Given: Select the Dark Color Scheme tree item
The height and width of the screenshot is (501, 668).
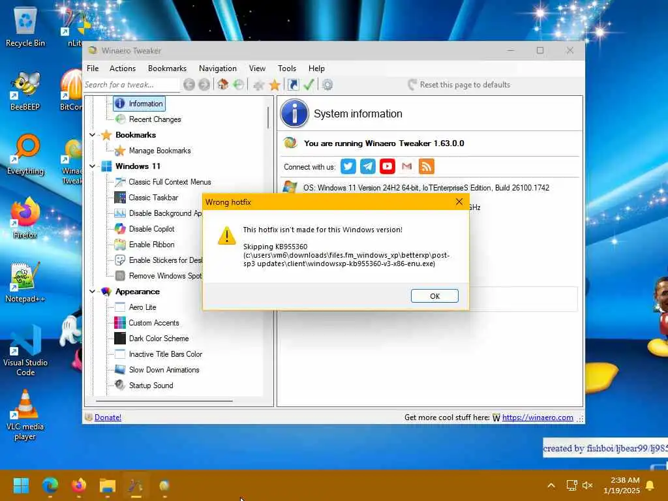Looking at the screenshot, I should pyautogui.click(x=151, y=339).
